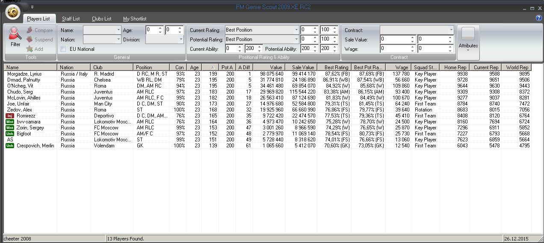Open the Nation filter dropdown
Image resolution: width=544 pixels, height=243 pixels.
118,39
